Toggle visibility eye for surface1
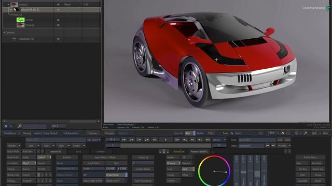 coord(58,4)
